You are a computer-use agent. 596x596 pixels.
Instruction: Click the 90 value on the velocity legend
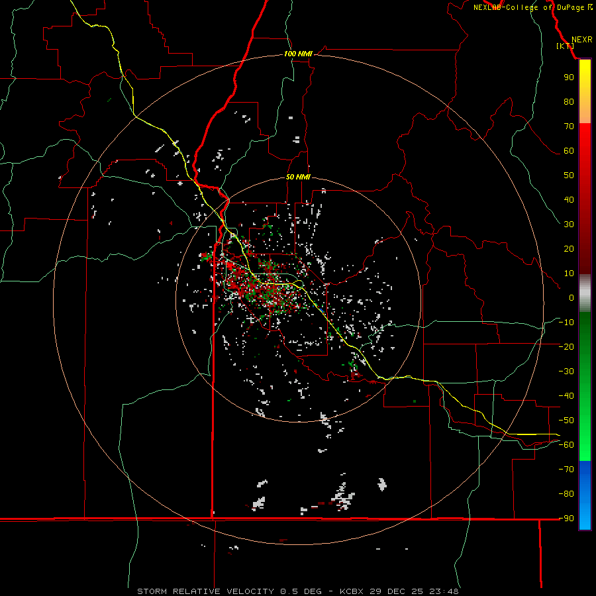[x=569, y=77]
